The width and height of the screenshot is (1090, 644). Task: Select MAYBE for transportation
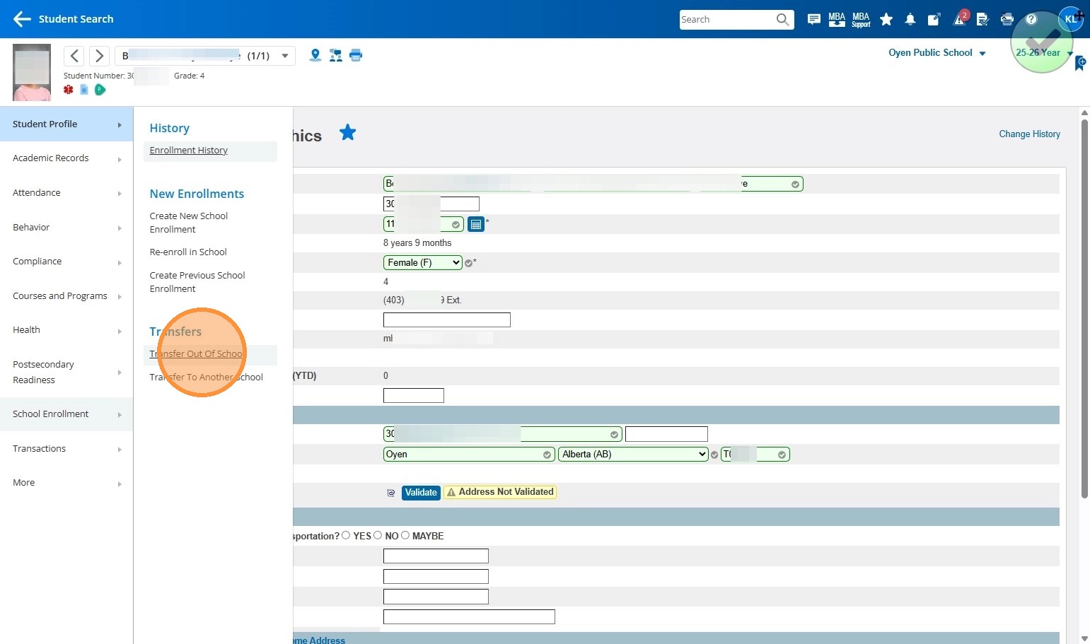point(405,535)
